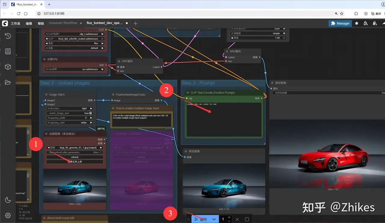Screen dimensions: 385x223
Task: Collapse CLIP Text Encode node dot
Action: [187, 93]
